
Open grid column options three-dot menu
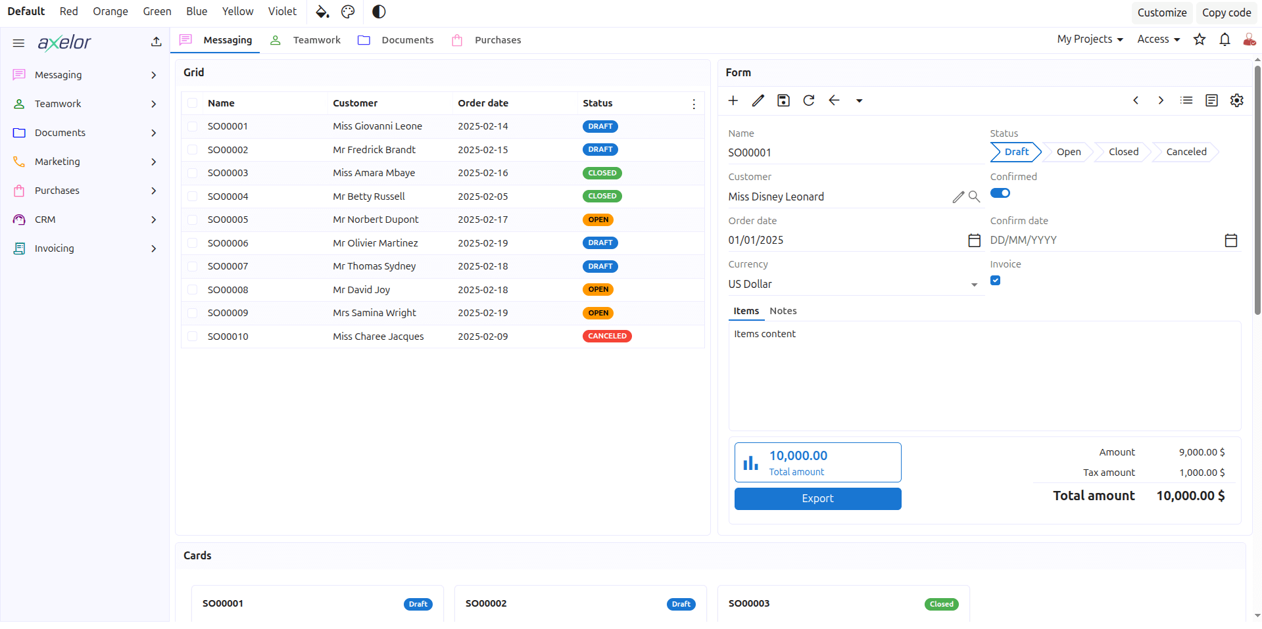[693, 104]
